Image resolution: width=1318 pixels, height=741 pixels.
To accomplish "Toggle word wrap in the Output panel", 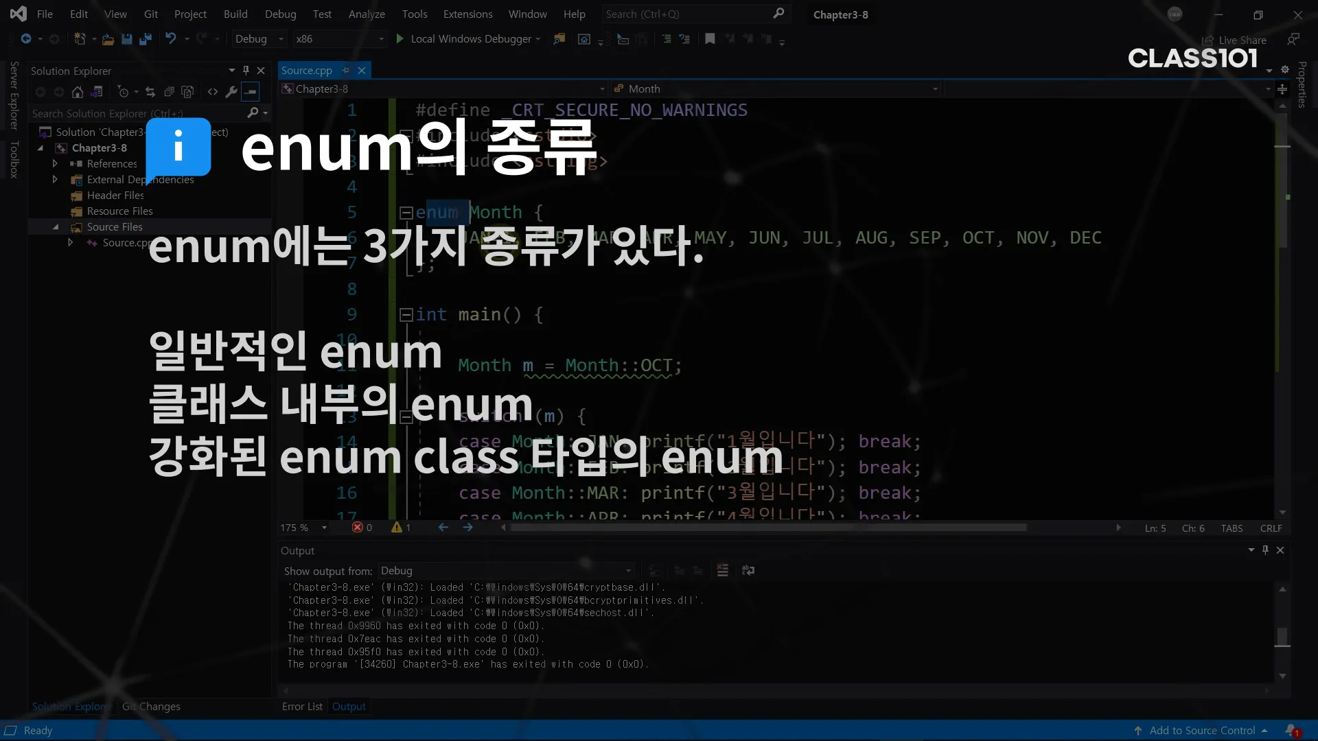I will click(x=748, y=570).
